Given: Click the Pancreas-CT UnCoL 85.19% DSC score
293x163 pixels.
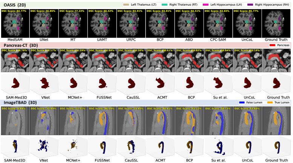Looking at the screenshot, I should [247, 50].
